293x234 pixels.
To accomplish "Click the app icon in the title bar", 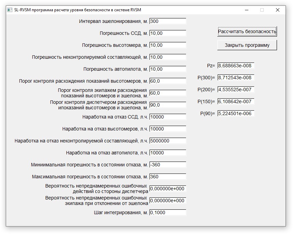I will (10, 10).
